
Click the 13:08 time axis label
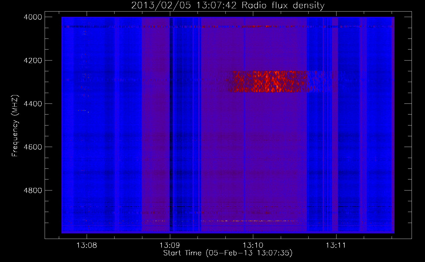click(x=87, y=245)
